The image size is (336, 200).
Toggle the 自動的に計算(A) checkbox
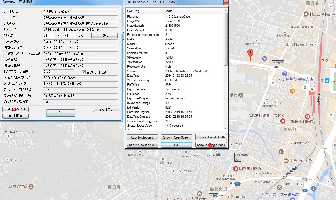(84, 72)
